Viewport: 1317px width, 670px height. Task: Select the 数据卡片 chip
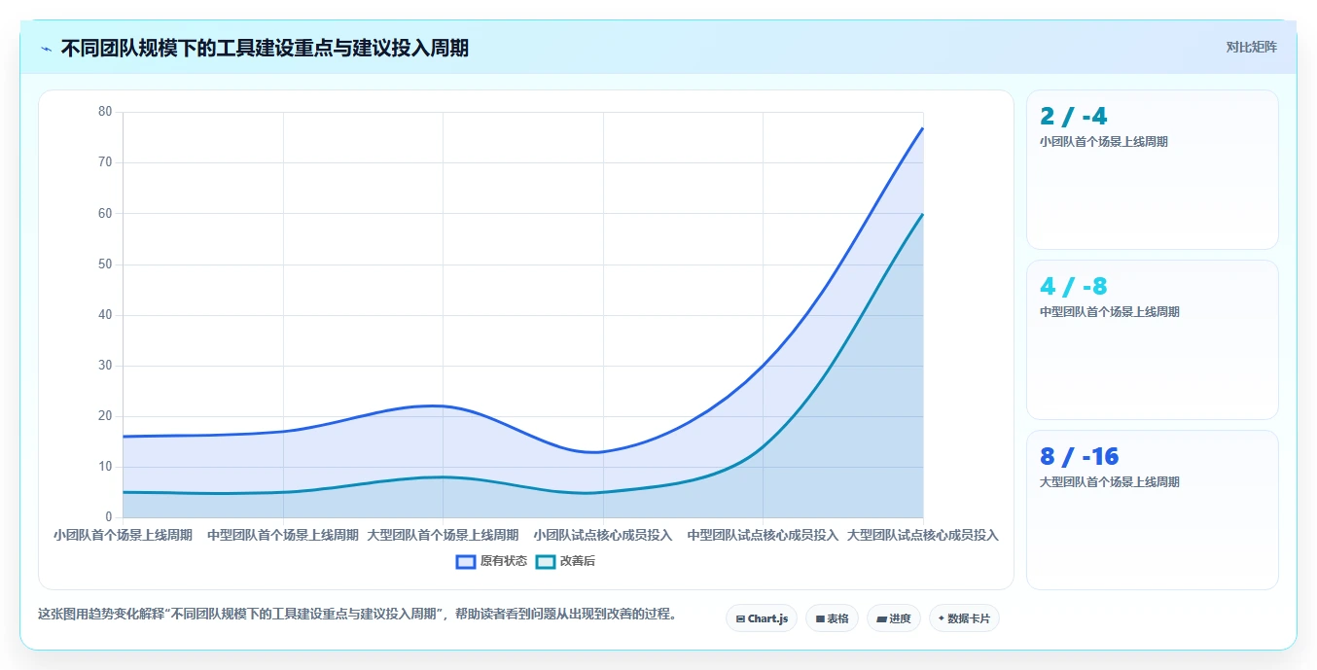964,618
